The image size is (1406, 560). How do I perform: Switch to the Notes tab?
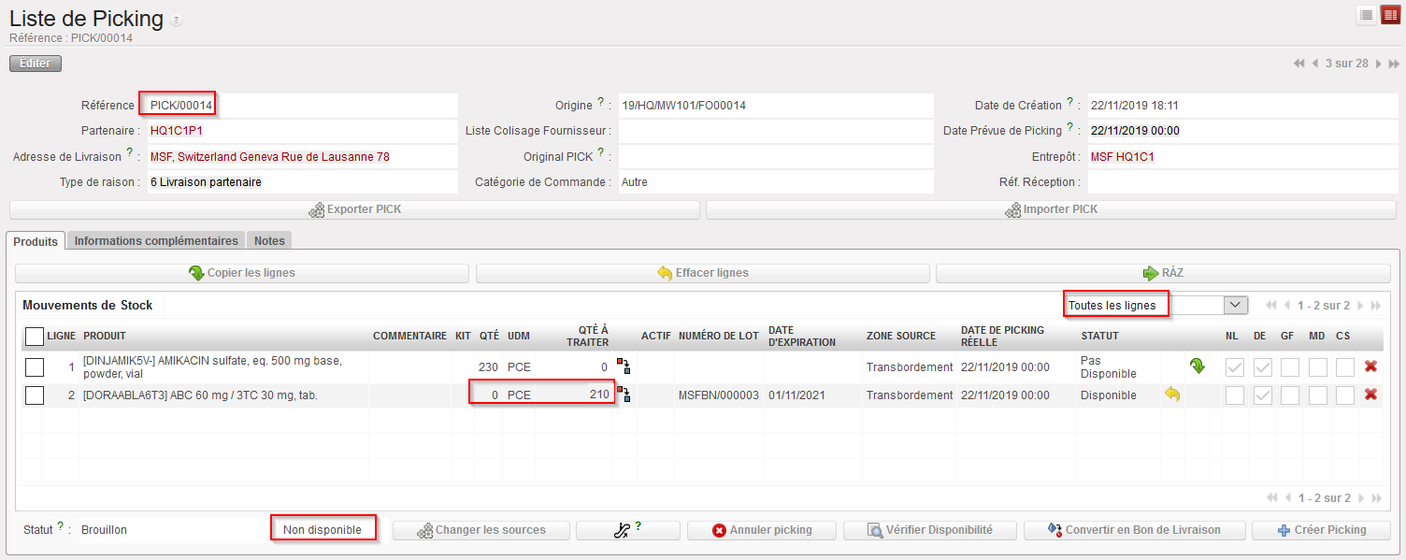[x=269, y=241]
